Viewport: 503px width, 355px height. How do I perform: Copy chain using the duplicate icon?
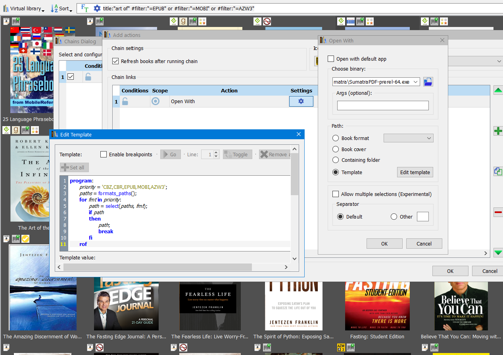click(498, 171)
